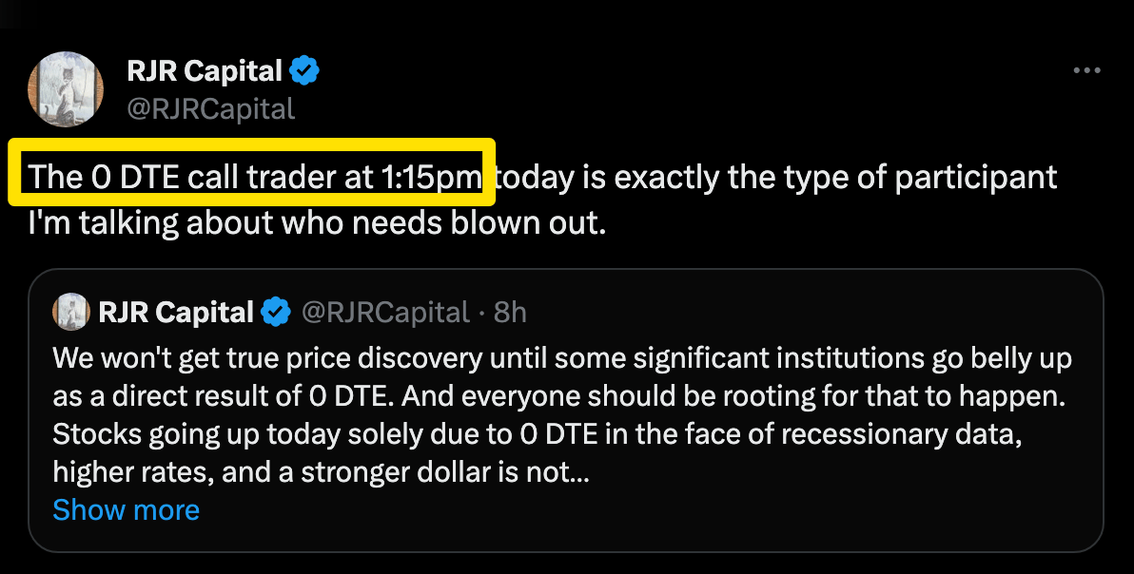Click the small avatar in the quoted tweet
The width and height of the screenshot is (1134, 574).
[x=70, y=312]
